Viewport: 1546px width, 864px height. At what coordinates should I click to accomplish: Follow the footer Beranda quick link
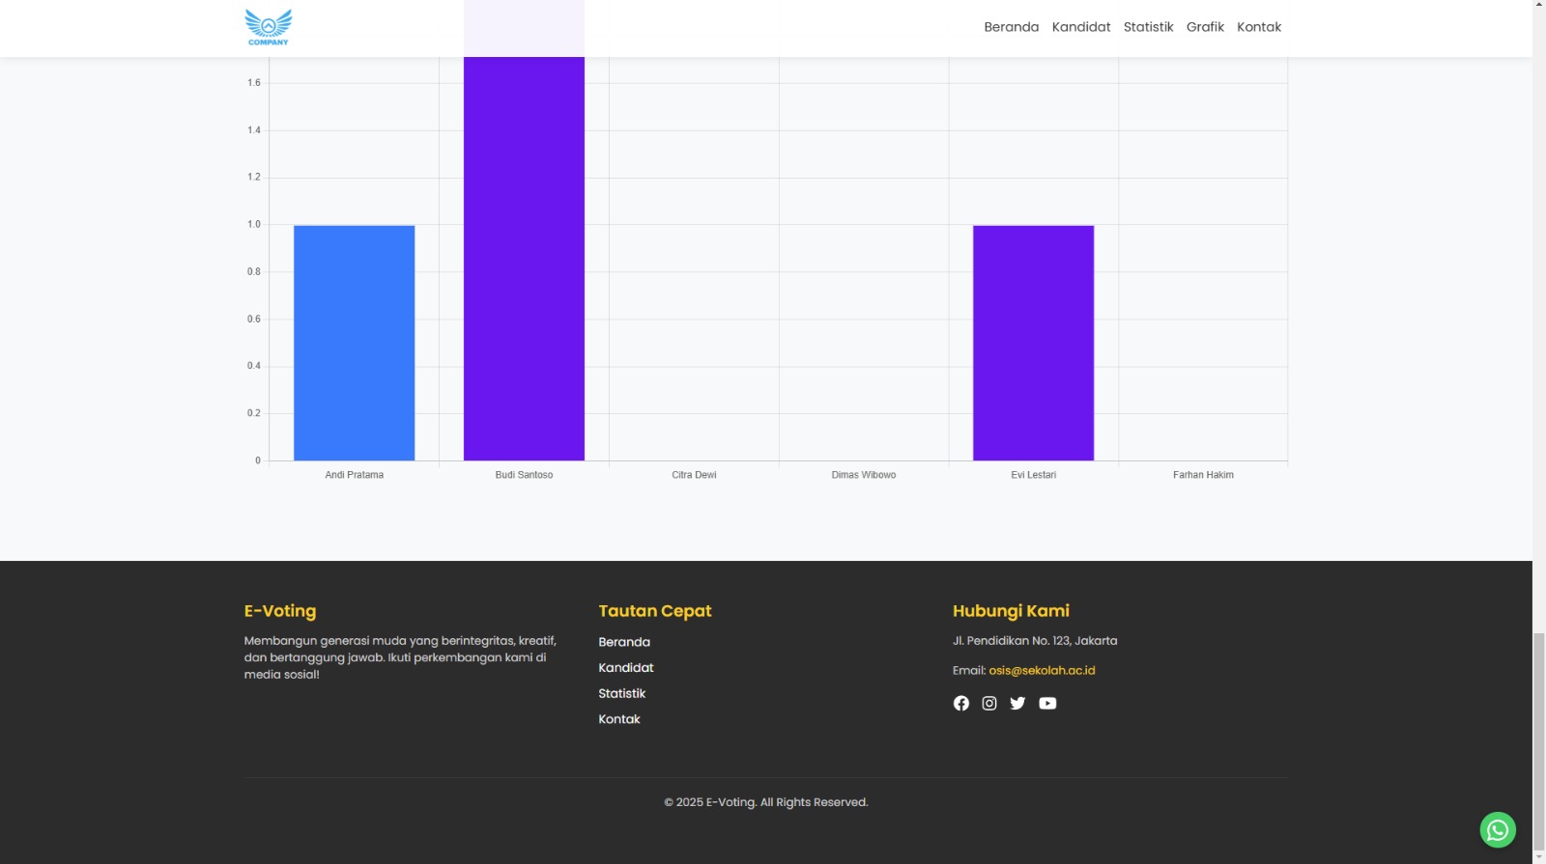point(624,642)
